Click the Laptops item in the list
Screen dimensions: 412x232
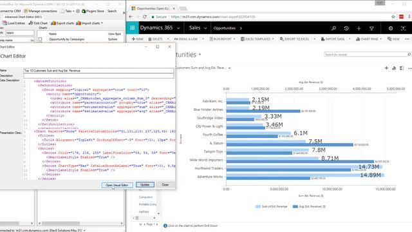144,211
